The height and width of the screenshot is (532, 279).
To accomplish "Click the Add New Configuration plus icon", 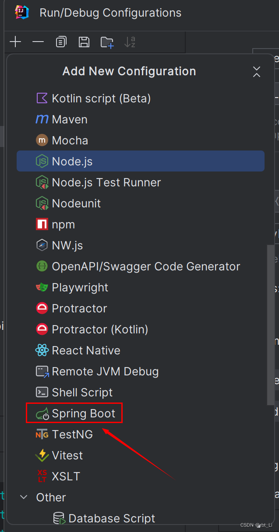I will [x=15, y=42].
